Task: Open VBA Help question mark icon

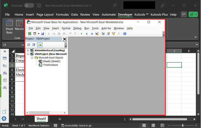Action: (x=125, y=34)
